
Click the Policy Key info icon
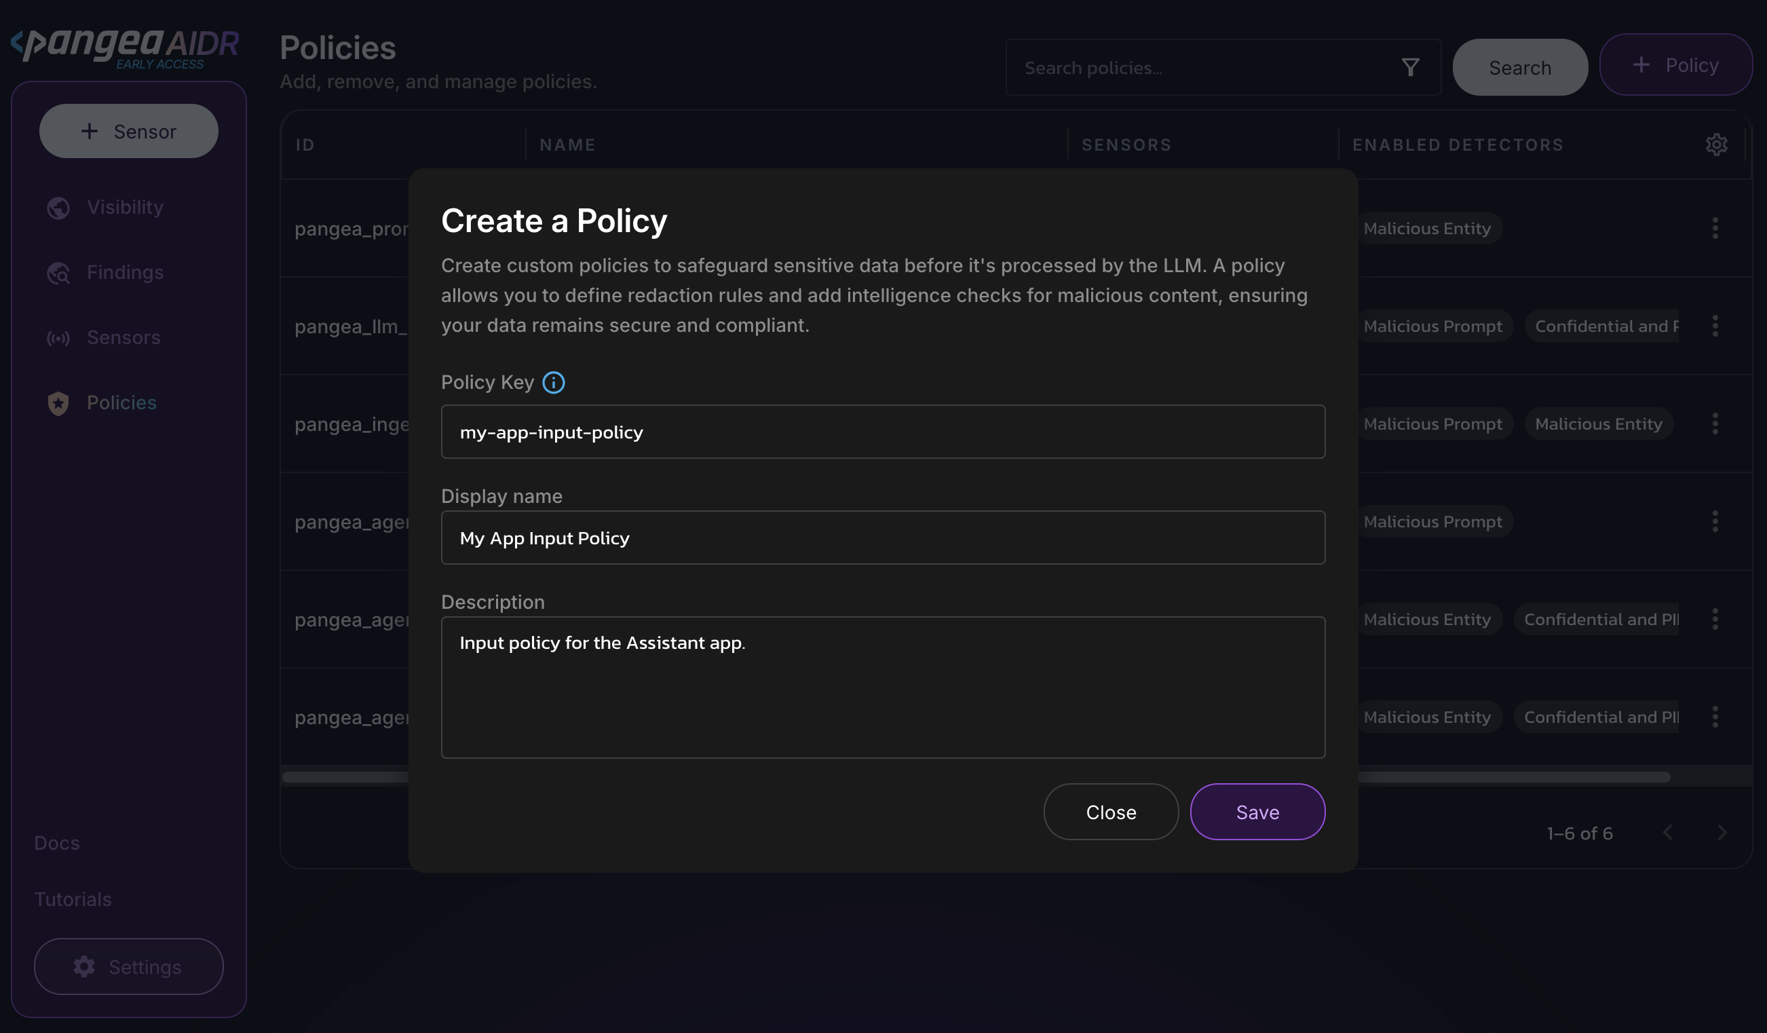(x=553, y=382)
